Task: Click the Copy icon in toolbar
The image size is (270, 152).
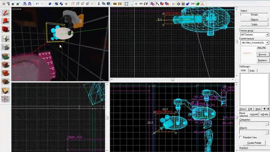Action: point(103,4)
